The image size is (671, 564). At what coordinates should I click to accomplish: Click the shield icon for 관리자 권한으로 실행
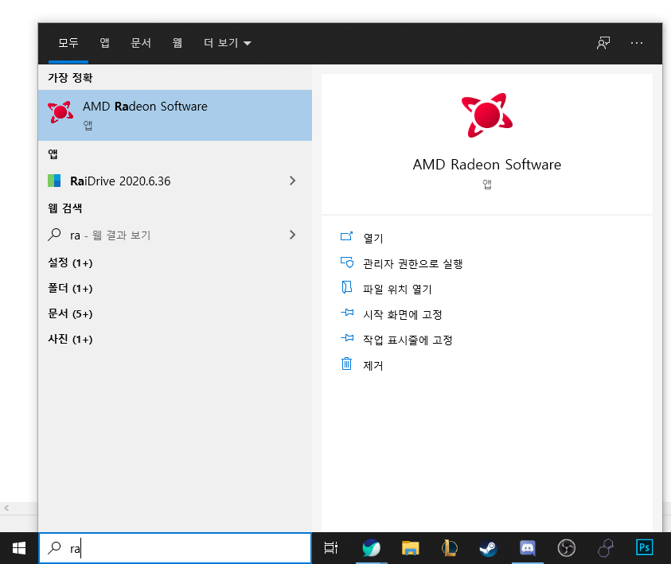tap(346, 263)
